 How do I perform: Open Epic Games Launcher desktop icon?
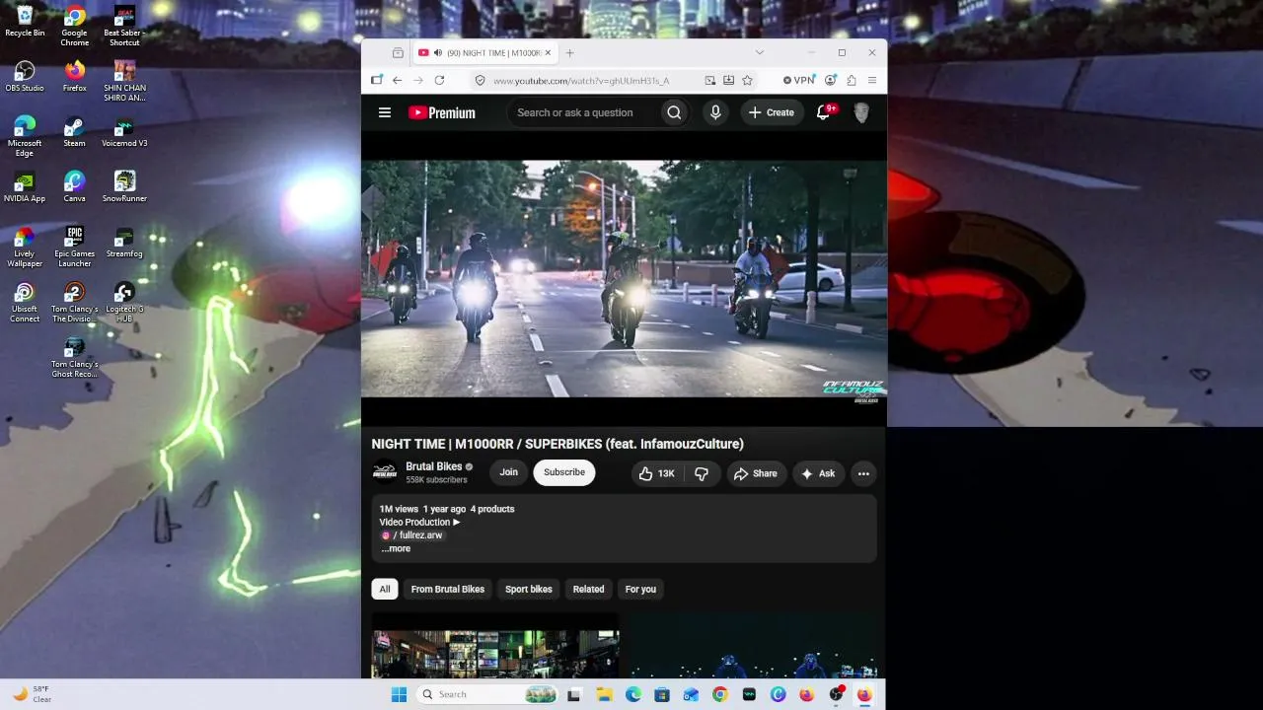click(74, 247)
